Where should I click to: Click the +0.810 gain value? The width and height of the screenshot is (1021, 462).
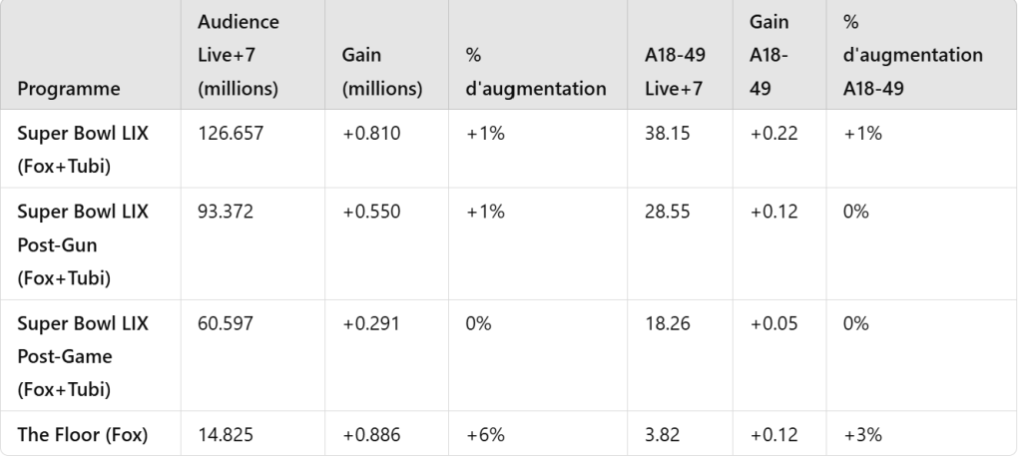pos(371,133)
